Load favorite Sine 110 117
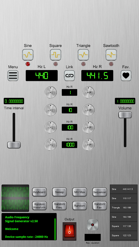 tap(124, 198)
